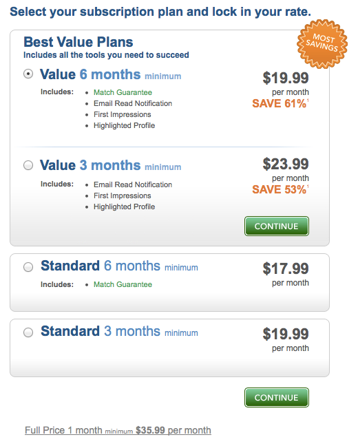The width and height of the screenshot is (358, 446).
Task: Click Match Guarantee under Standard 6 months
Action: click(x=123, y=284)
